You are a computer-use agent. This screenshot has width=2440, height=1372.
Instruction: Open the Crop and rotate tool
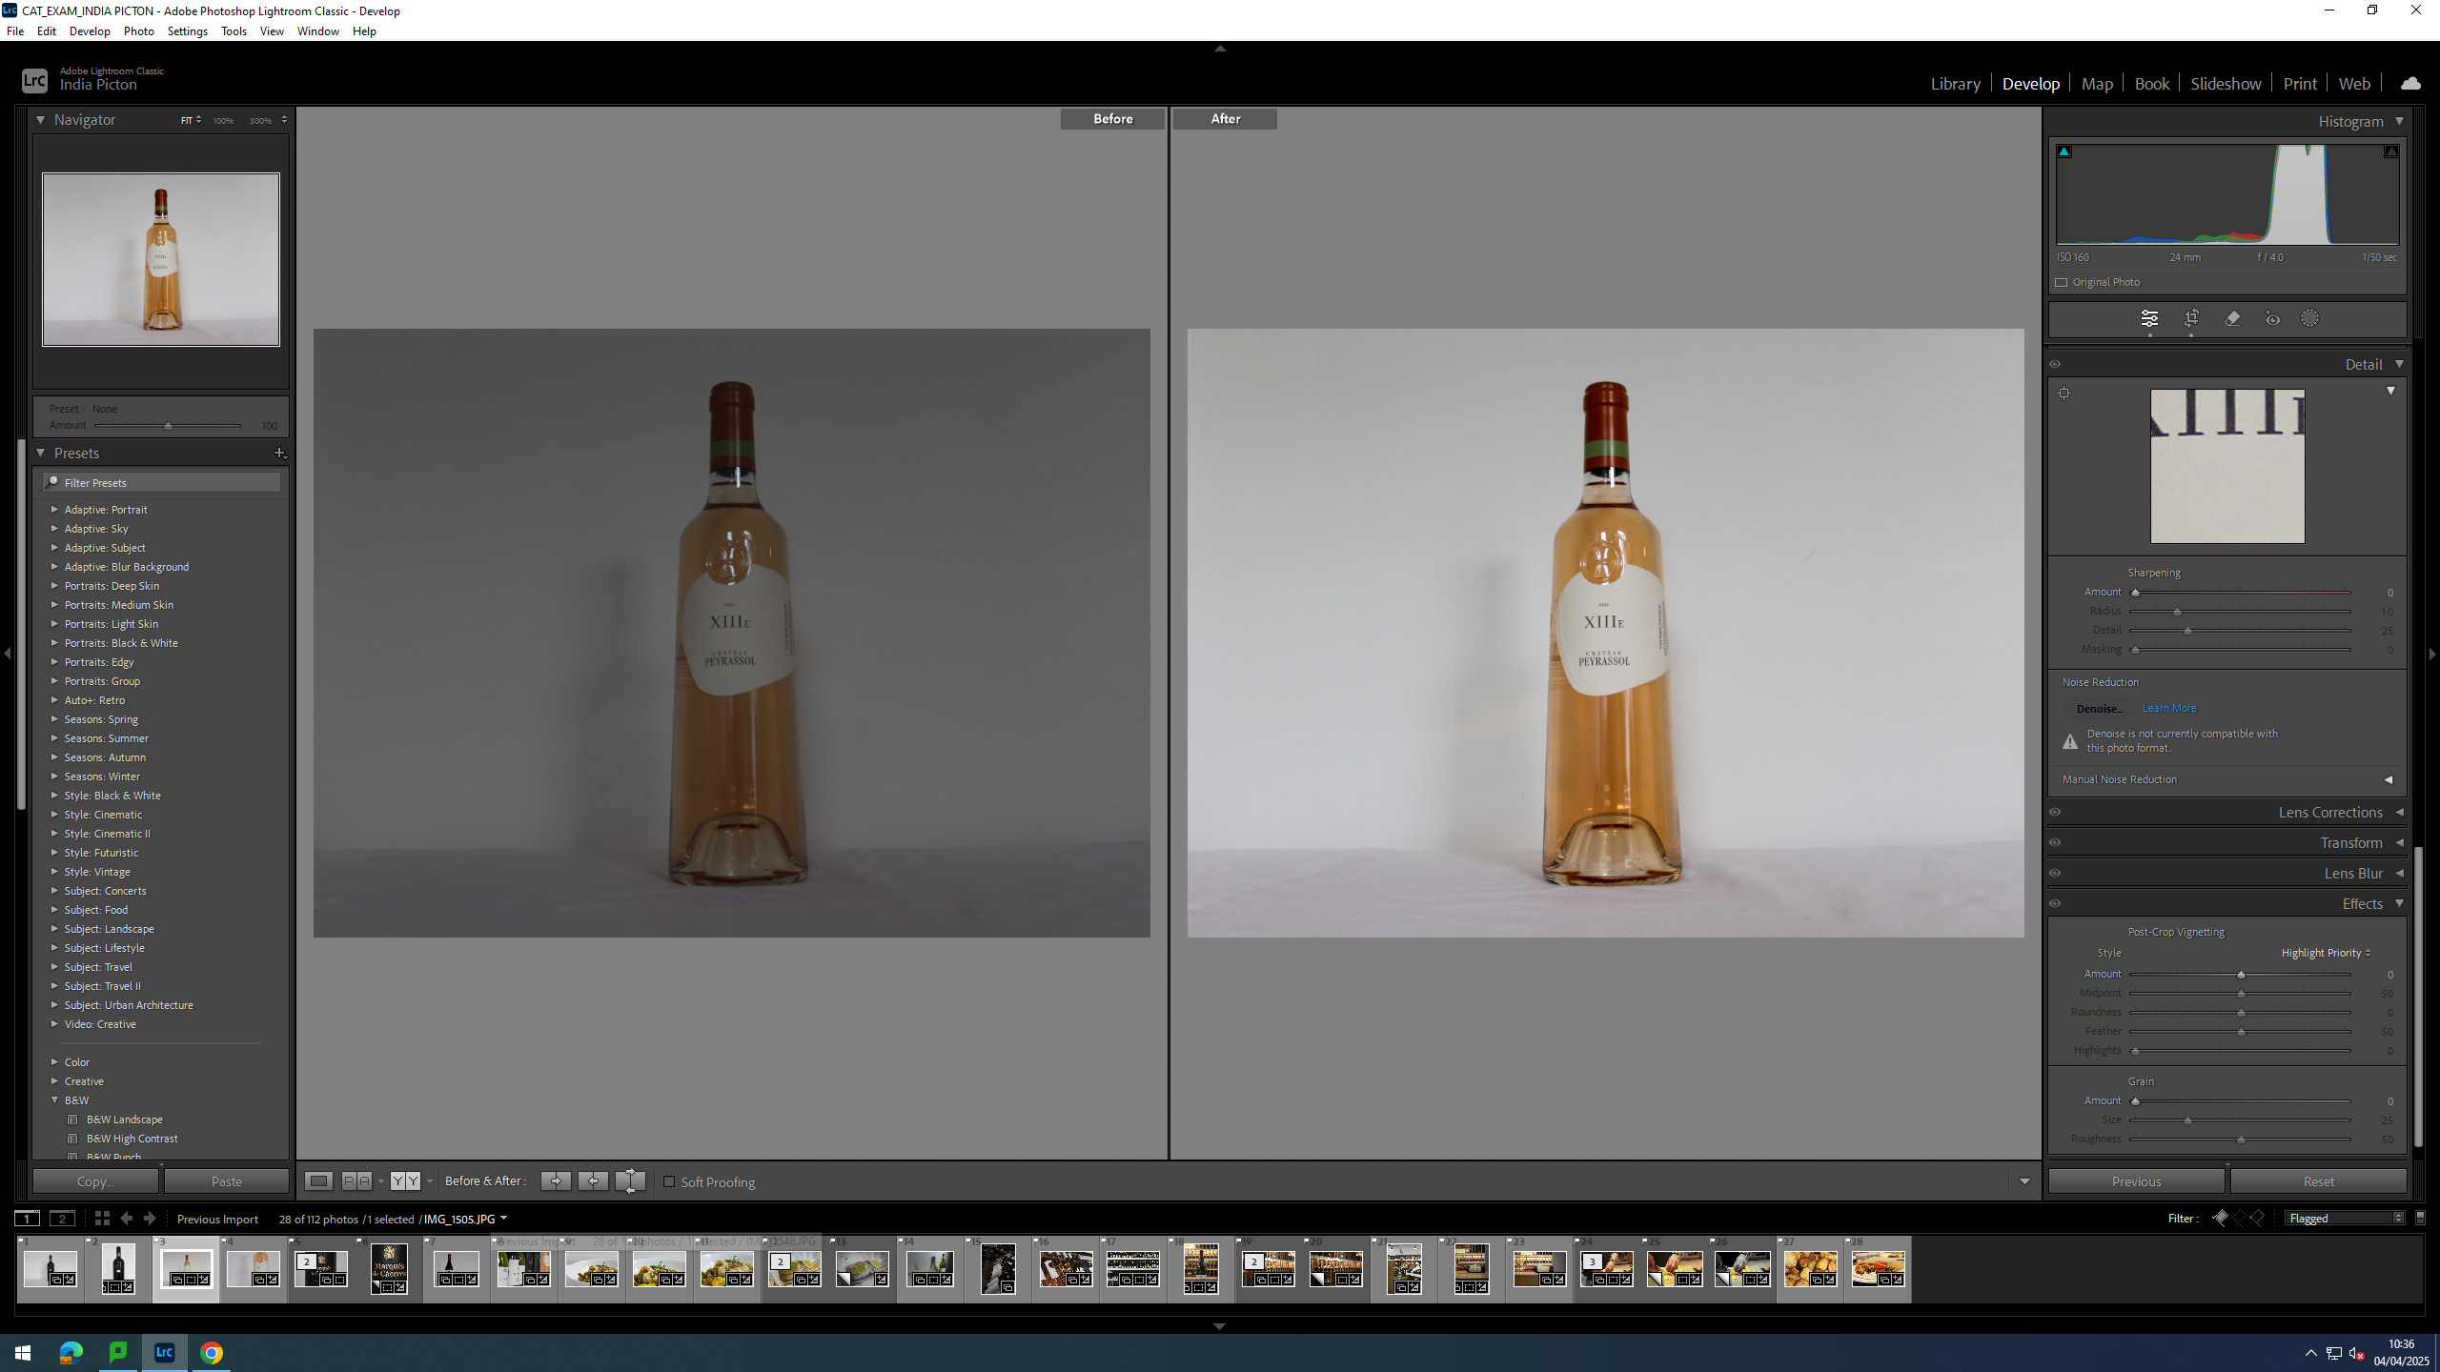[x=2191, y=318]
